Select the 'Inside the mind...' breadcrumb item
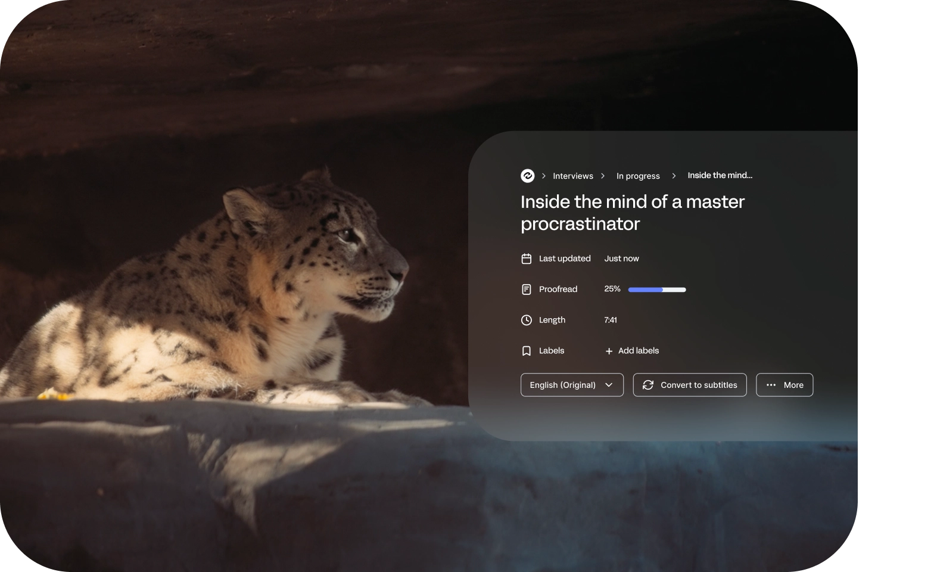Screen dimensions: 937x572 click(720, 175)
